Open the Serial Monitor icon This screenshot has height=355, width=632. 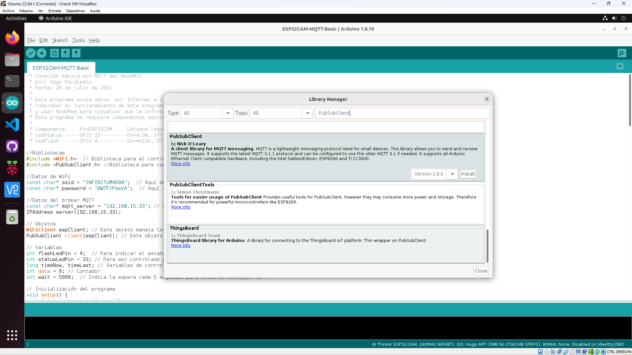(621, 53)
